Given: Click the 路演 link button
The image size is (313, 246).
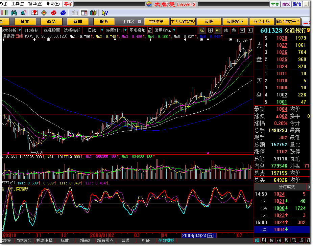Looking at the screenshot, I should (x=297, y=4).
